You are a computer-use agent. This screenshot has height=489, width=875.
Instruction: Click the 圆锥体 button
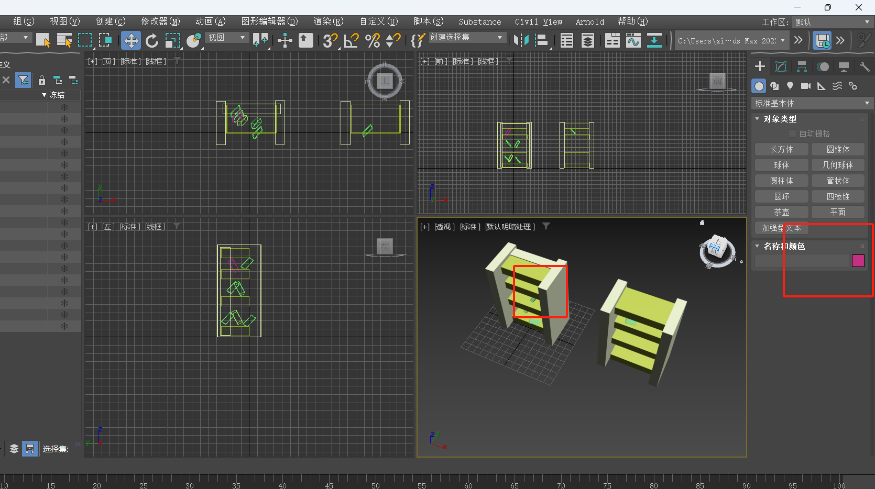point(838,150)
